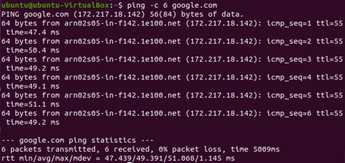Click the '--- google.com ping statistics ---' line
The height and width of the screenshot is (163, 345).
pos(77,140)
